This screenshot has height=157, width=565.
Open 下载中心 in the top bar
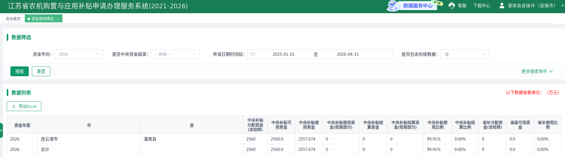point(481,6)
